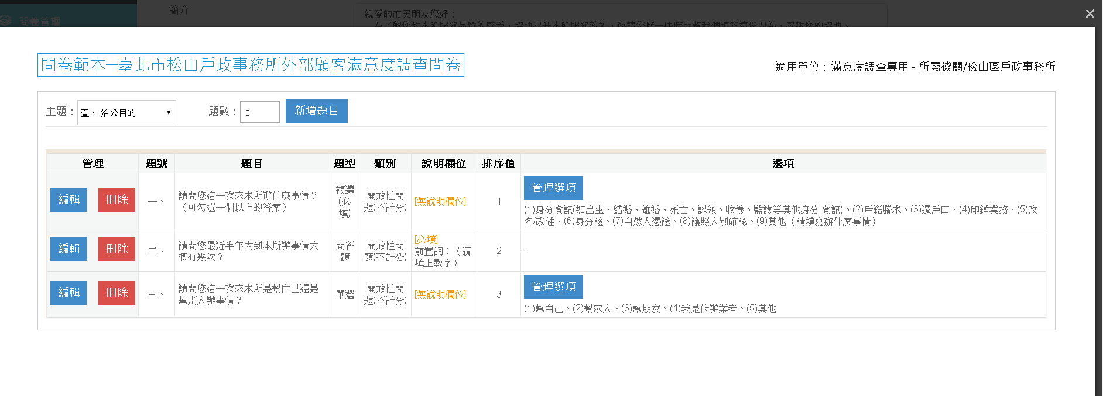
Task: Click the questionnaire title 問卷範本—臺北市松山戶政事務所
Action: click(x=251, y=65)
